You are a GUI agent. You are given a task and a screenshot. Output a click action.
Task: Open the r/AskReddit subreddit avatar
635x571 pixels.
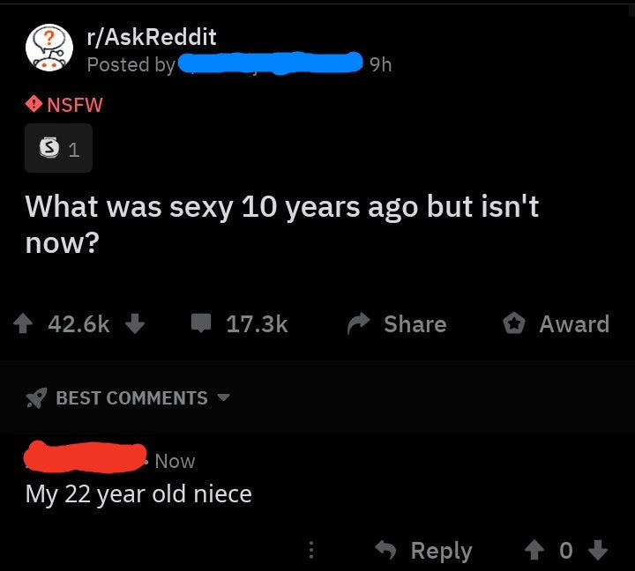50,49
